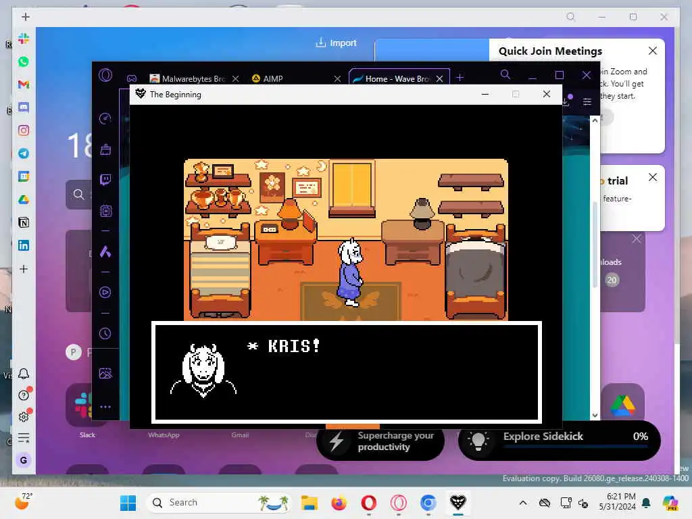692x519 pixels.
Task: Open File Explorer from the taskbar
Action: [310, 503]
